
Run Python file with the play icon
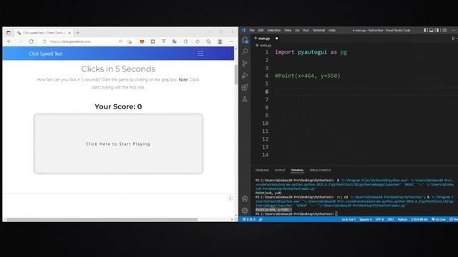pos(453,38)
